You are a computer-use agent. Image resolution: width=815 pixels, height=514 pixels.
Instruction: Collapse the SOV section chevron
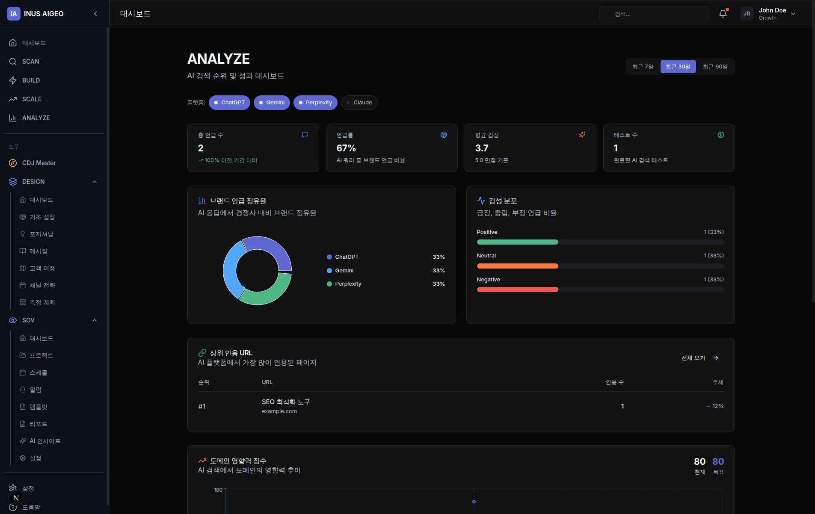click(x=95, y=320)
